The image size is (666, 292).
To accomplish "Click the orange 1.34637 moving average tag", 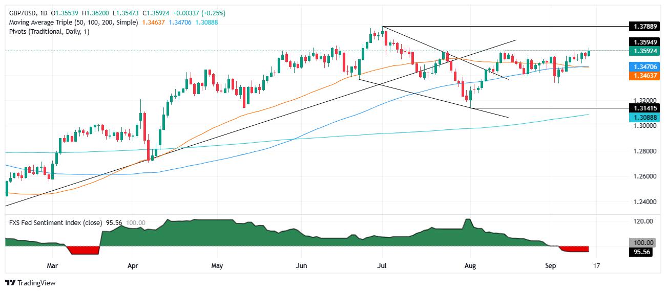I will click(641, 75).
